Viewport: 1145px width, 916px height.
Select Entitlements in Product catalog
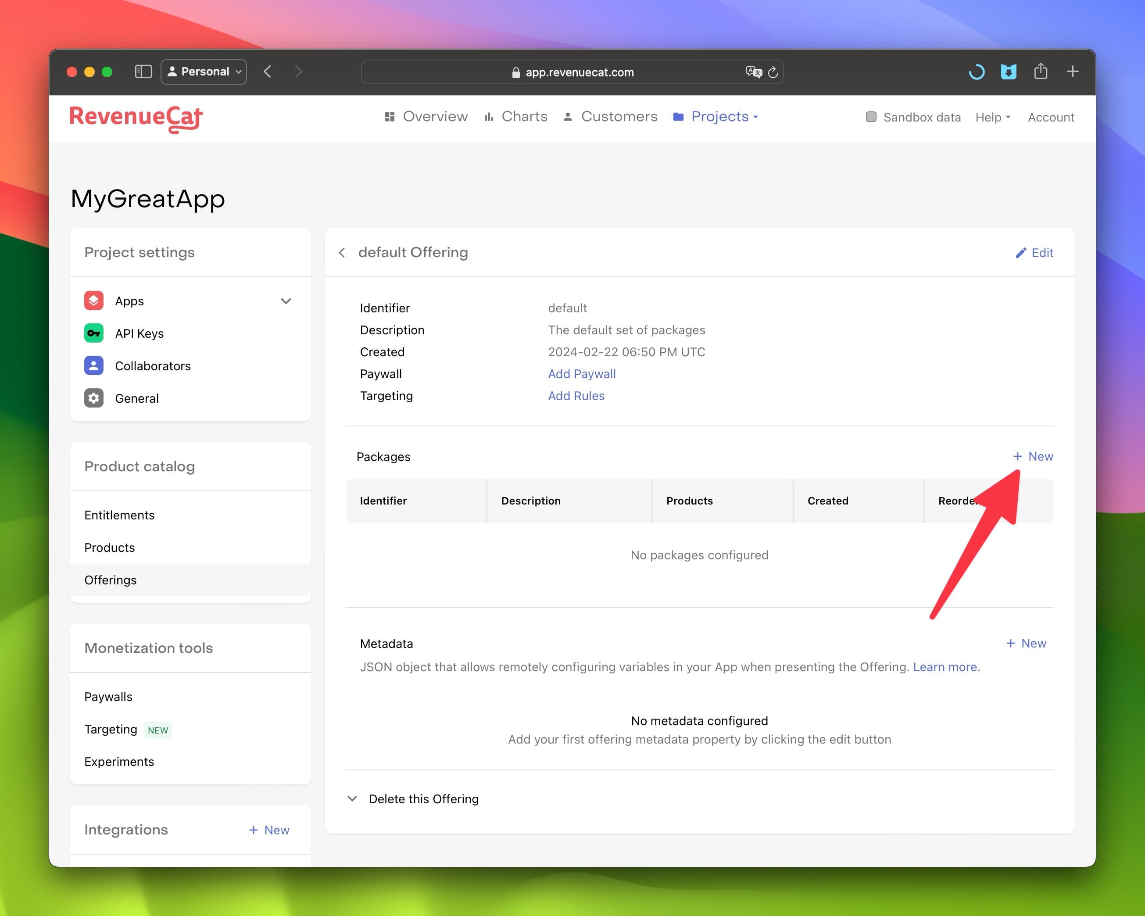(x=190, y=515)
